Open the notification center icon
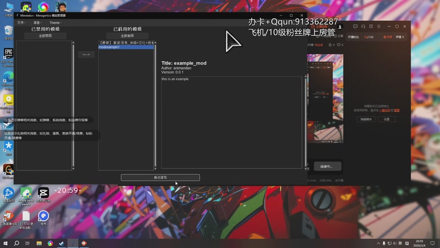This screenshot has width=440, height=248. coord(432,244)
